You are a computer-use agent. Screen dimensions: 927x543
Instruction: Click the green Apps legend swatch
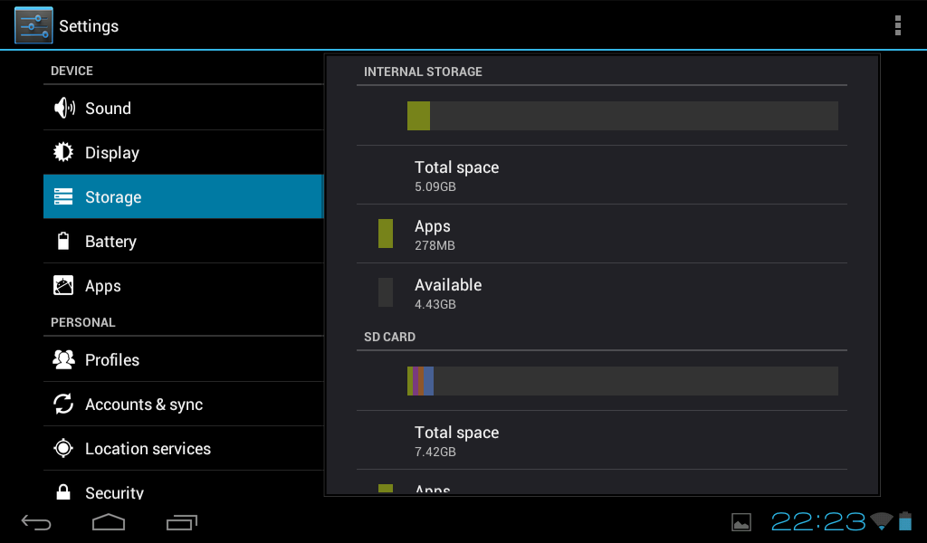[386, 233]
